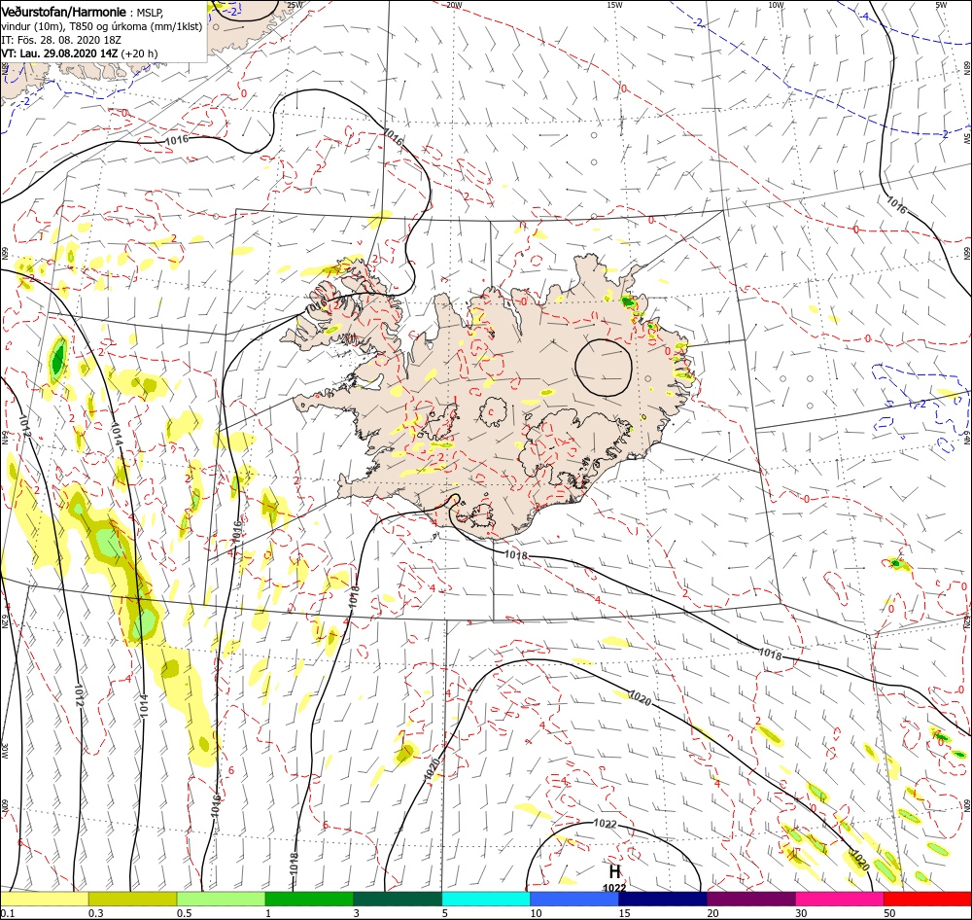This screenshot has height=920, width=972.
Task: Click the H high-pressure symbol
Action: click(613, 871)
